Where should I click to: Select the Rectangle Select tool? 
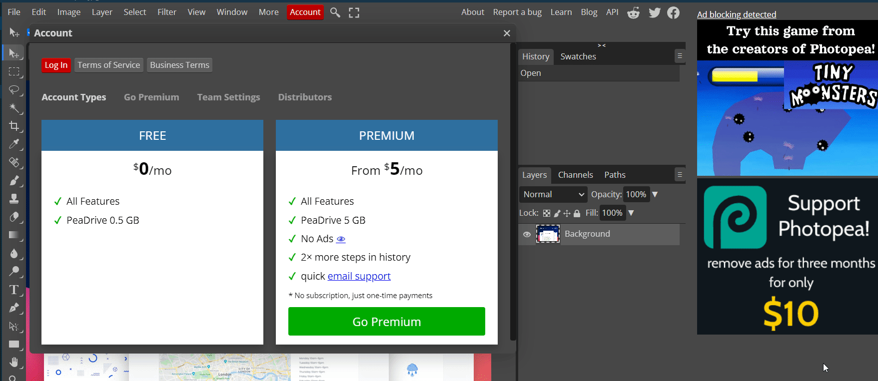(x=14, y=71)
